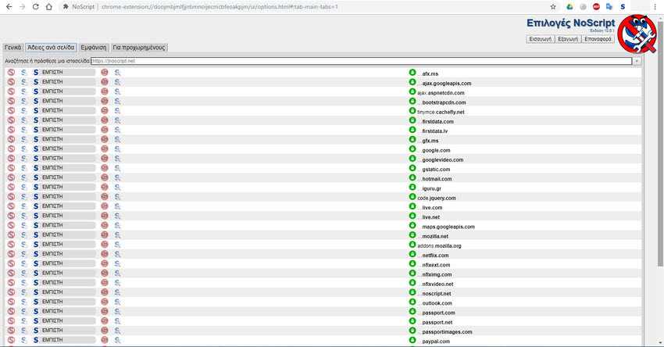Viewport: 664px width, 347px height.
Task: Click the Εισαγωγή import button
Action: (x=541, y=39)
